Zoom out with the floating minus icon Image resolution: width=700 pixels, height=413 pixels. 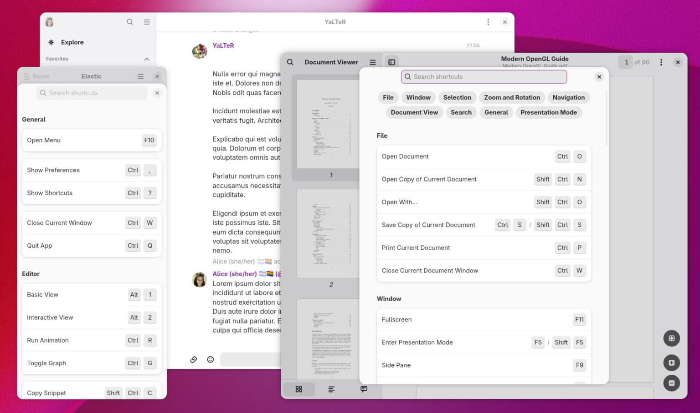pos(671,383)
